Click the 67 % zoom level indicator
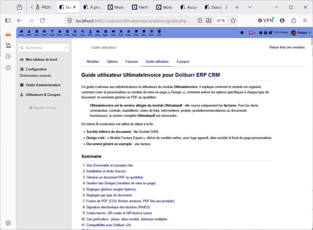This screenshot has width=313, height=230. (221, 21)
